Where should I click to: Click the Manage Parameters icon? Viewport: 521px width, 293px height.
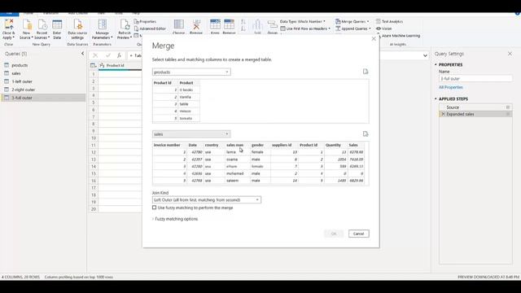pos(103,24)
